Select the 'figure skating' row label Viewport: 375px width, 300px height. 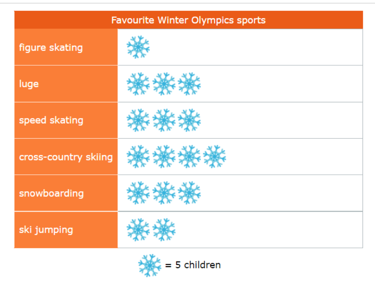[66, 47]
